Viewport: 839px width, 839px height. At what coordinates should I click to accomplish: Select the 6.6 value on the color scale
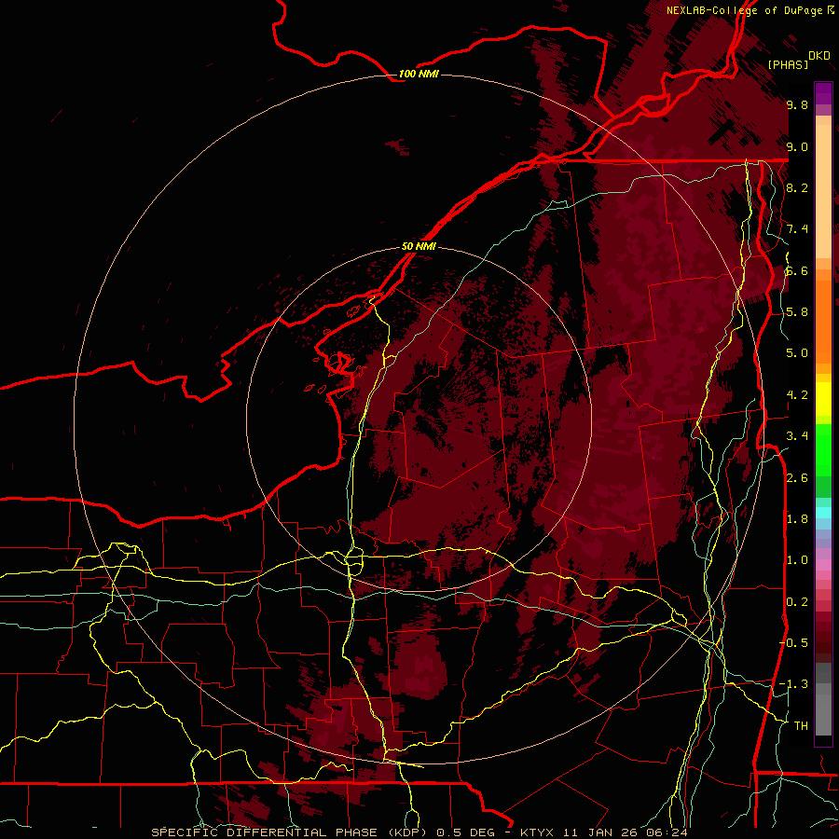797,270
